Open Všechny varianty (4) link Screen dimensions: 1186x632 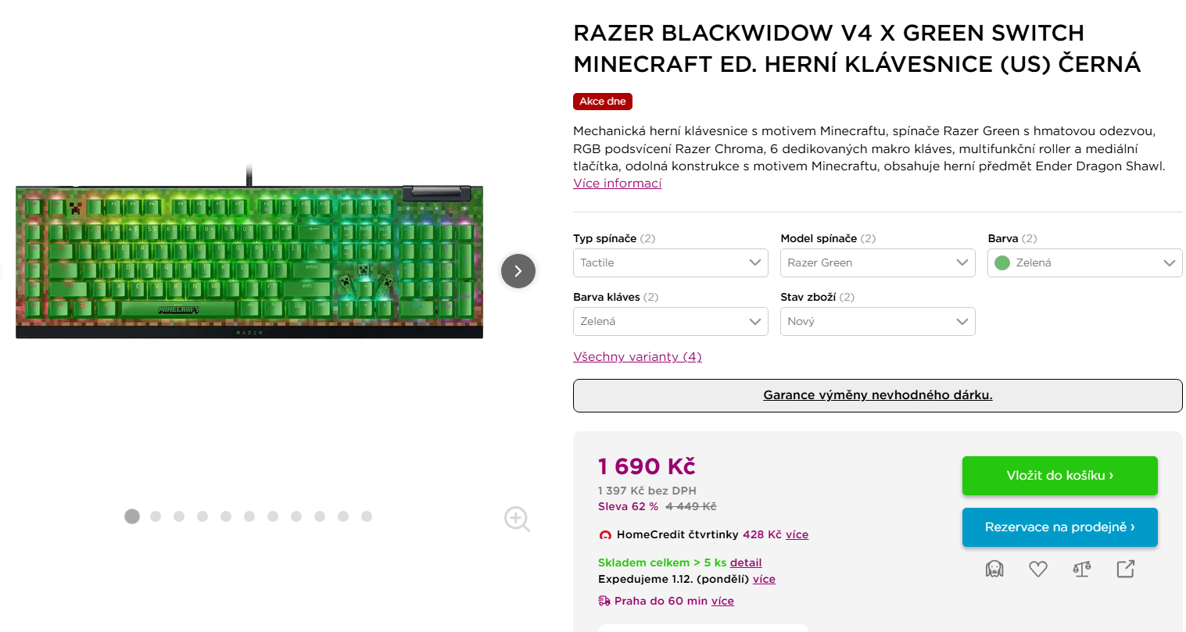(637, 356)
